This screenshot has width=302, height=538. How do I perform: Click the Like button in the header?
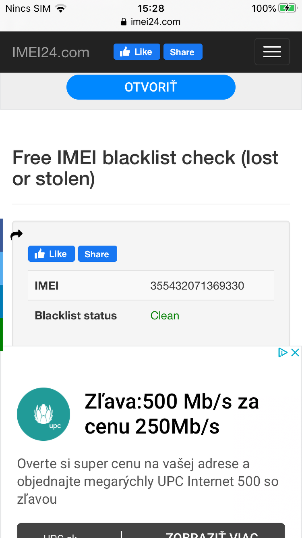coord(137,52)
